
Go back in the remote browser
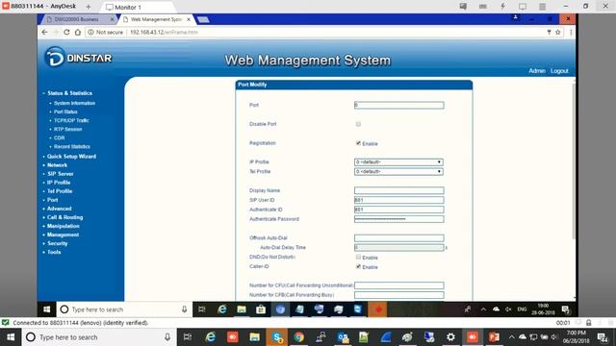click(x=45, y=32)
